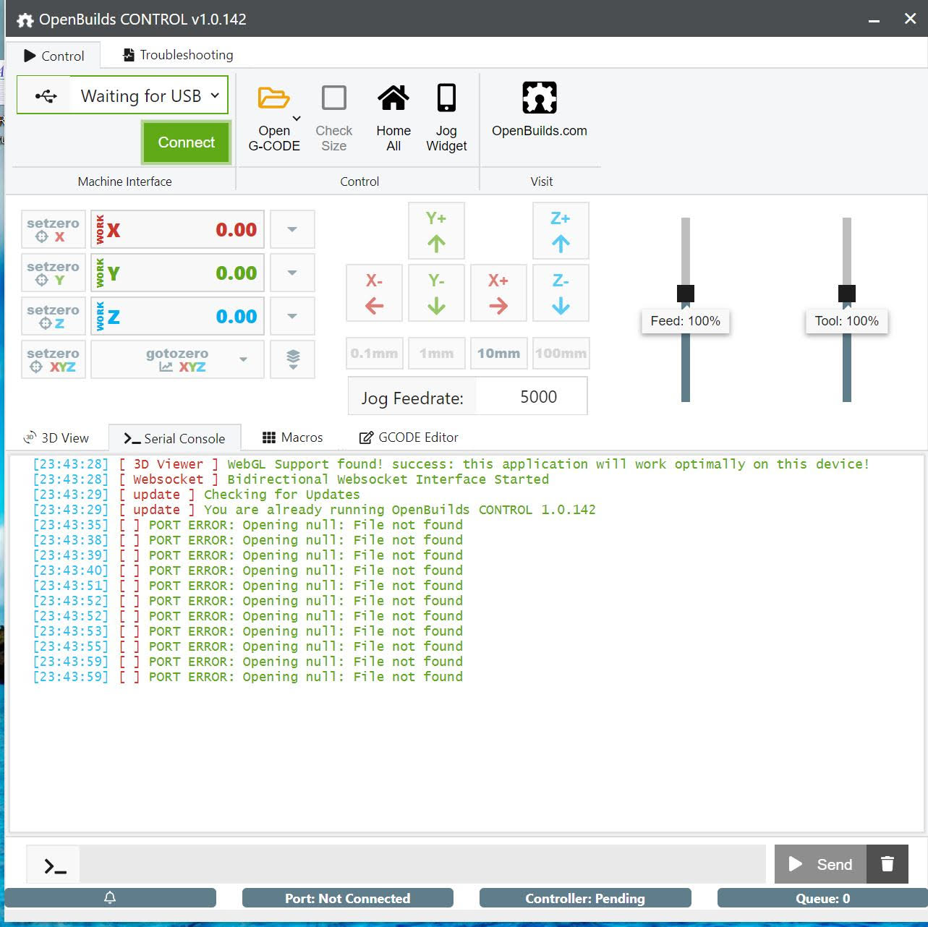Click the Z work coordinate 0.00 value

coord(237,317)
